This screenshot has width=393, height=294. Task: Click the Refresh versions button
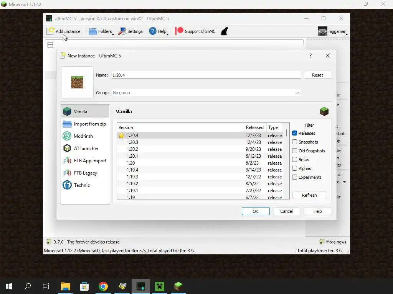click(310, 195)
